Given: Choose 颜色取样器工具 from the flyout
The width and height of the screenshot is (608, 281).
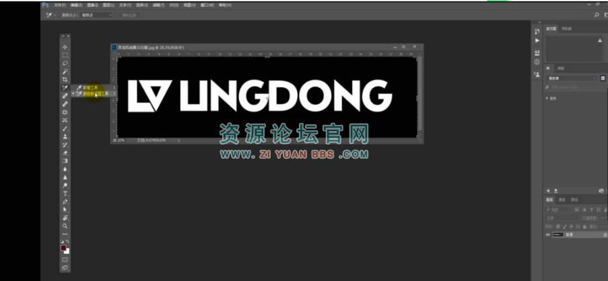Looking at the screenshot, I should (x=93, y=93).
